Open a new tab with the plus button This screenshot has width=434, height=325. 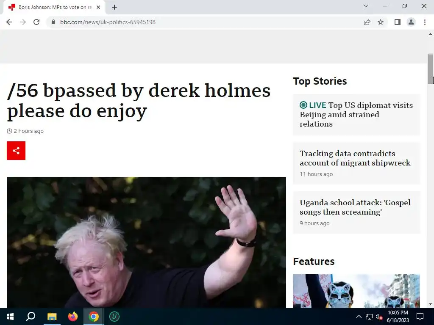coord(114,7)
